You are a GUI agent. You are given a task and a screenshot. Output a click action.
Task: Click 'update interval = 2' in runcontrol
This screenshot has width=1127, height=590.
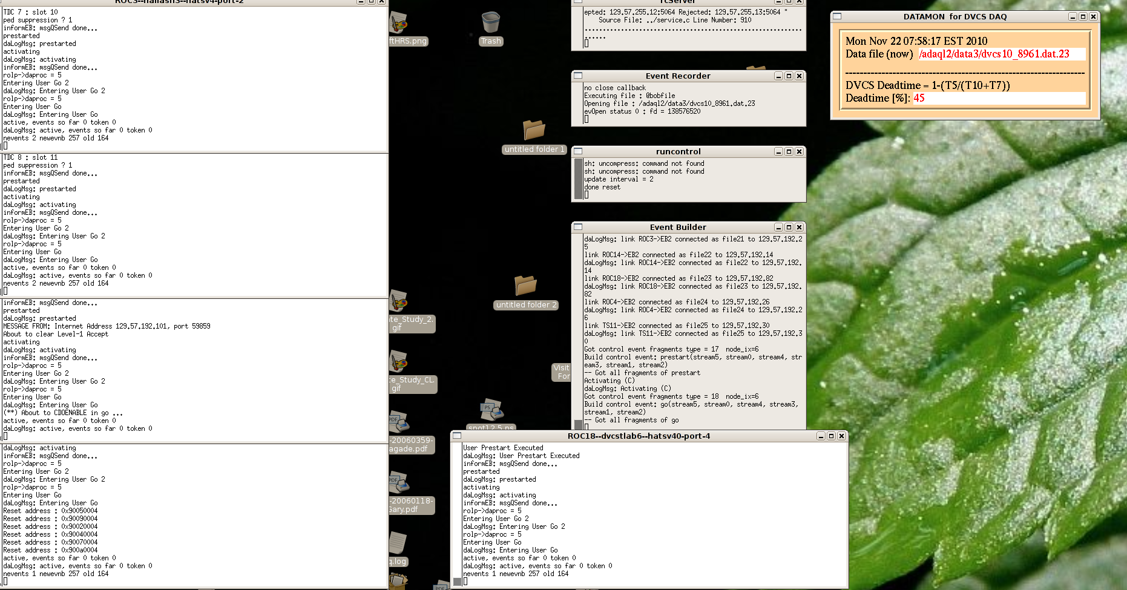pos(619,179)
